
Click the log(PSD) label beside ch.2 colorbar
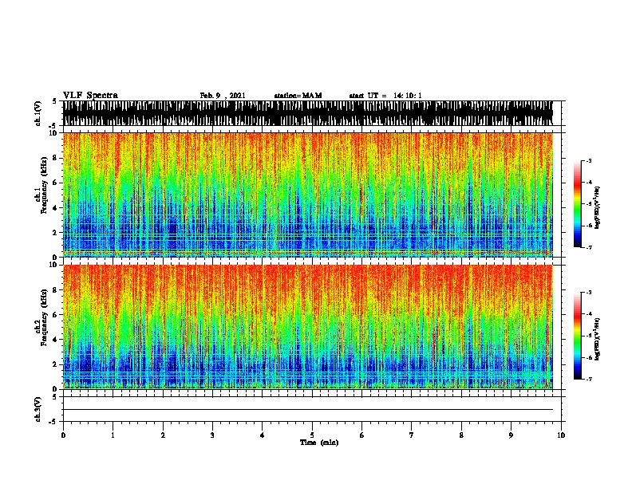(597, 339)
